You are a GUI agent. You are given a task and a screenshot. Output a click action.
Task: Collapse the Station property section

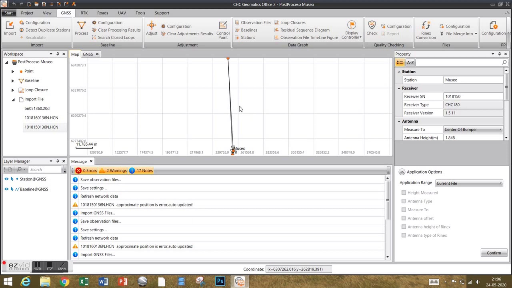coord(399,72)
